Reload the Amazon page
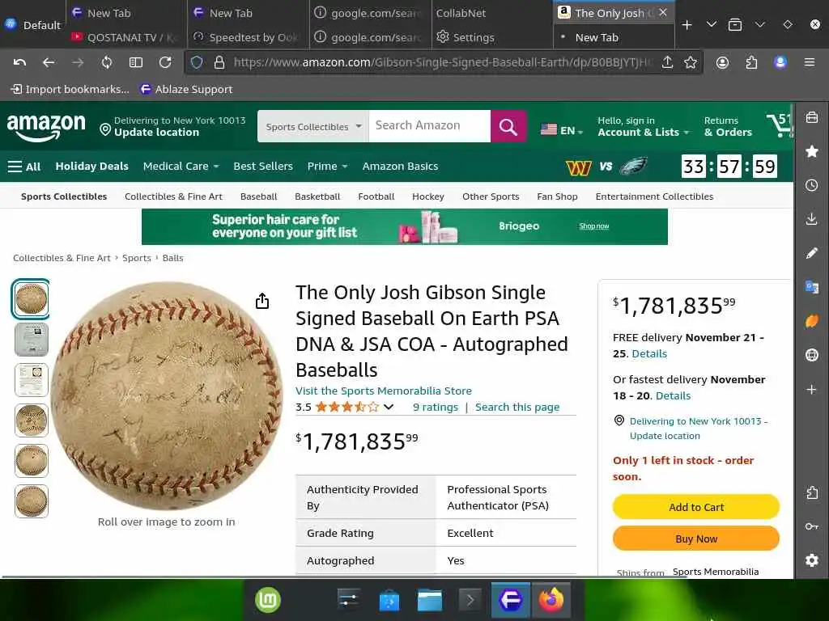 (165, 62)
